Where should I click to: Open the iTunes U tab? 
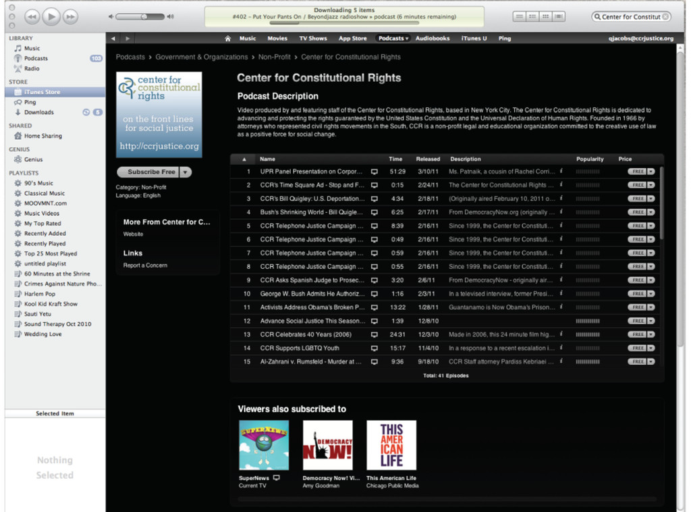(474, 39)
